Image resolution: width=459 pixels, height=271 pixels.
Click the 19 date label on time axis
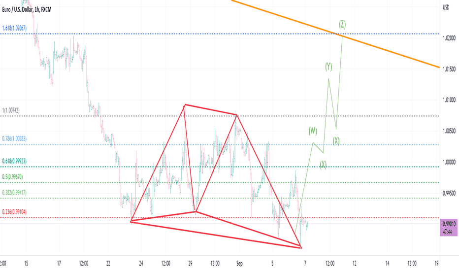[436, 264]
